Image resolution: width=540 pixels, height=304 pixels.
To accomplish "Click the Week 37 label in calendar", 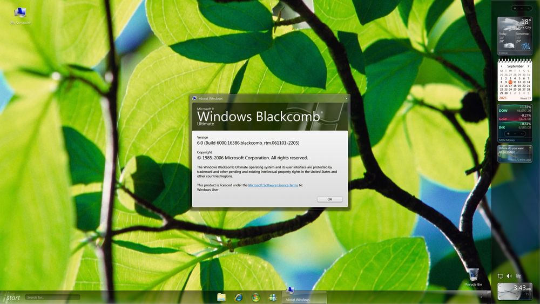I will 525,98.
